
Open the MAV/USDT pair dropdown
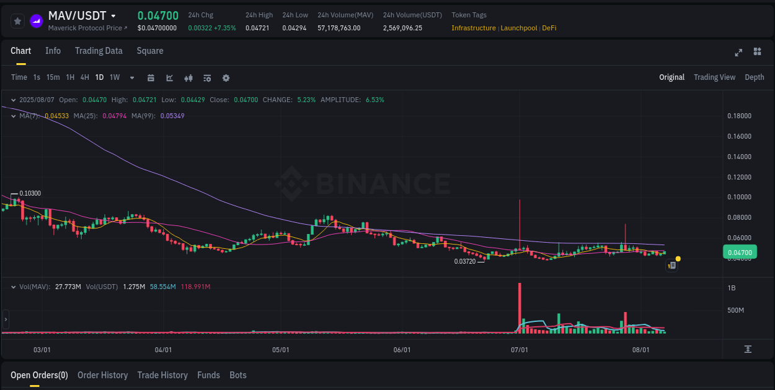click(x=112, y=16)
